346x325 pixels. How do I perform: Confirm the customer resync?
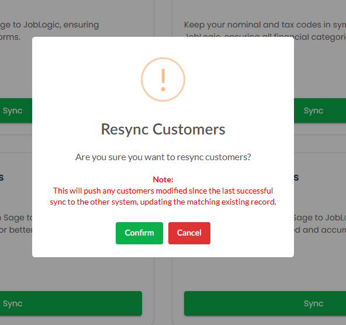coord(139,233)
